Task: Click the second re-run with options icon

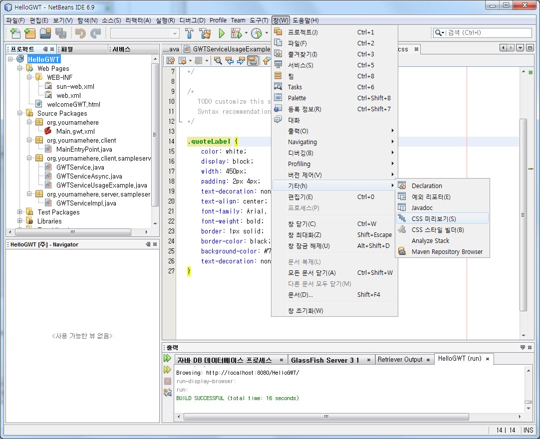Action: (x=167, y=370)
